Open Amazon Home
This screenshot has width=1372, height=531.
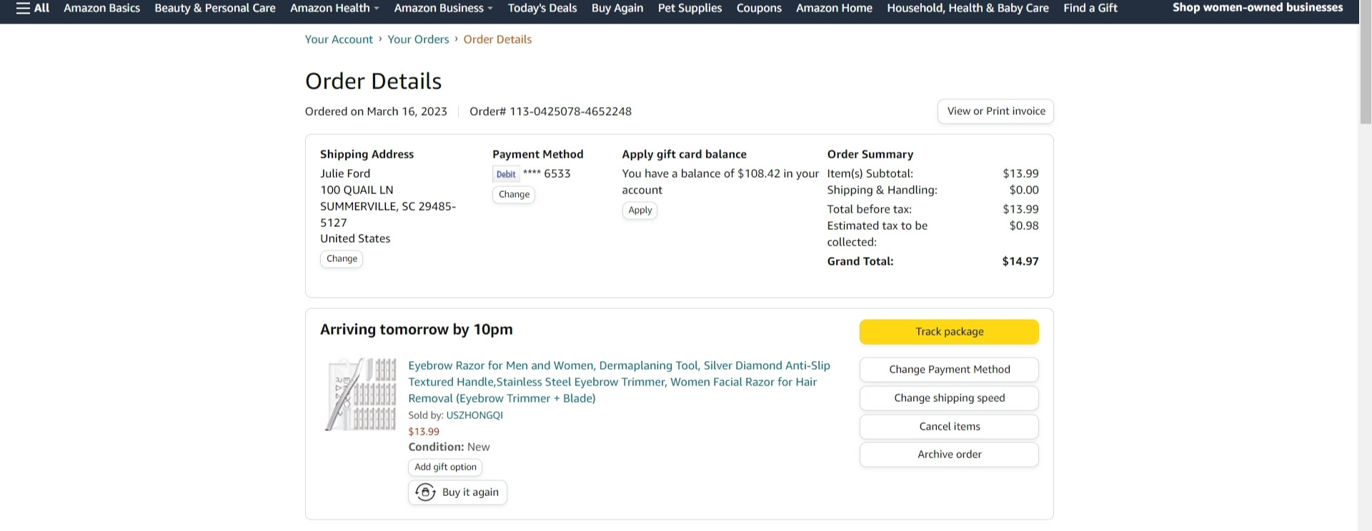point(834,8)
